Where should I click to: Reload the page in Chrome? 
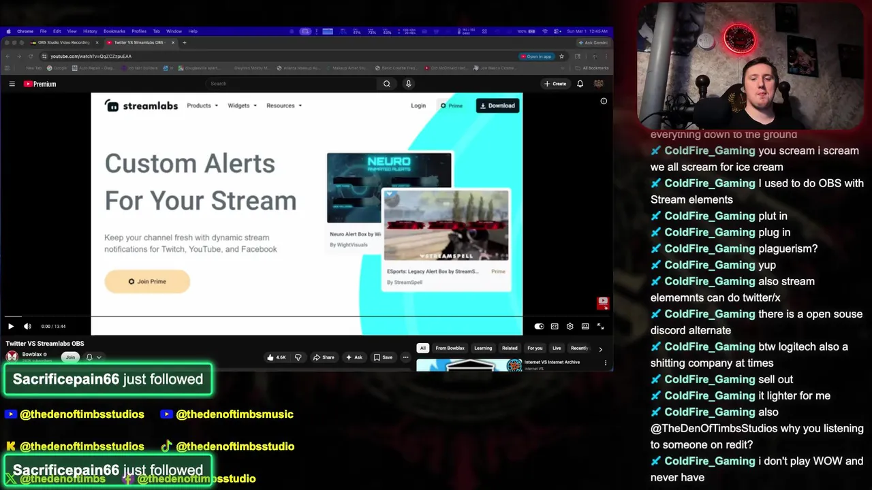click(x=31, y=56)
